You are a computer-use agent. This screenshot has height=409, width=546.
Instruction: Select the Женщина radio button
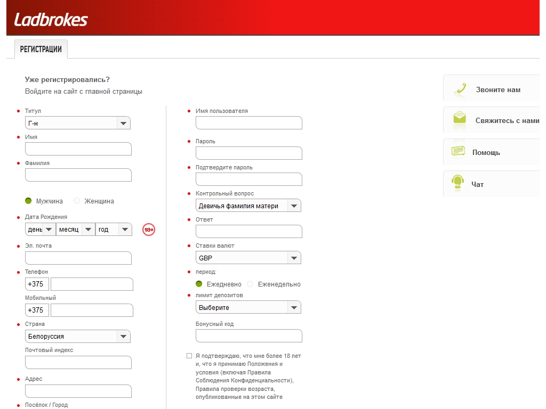click(77, 201)
